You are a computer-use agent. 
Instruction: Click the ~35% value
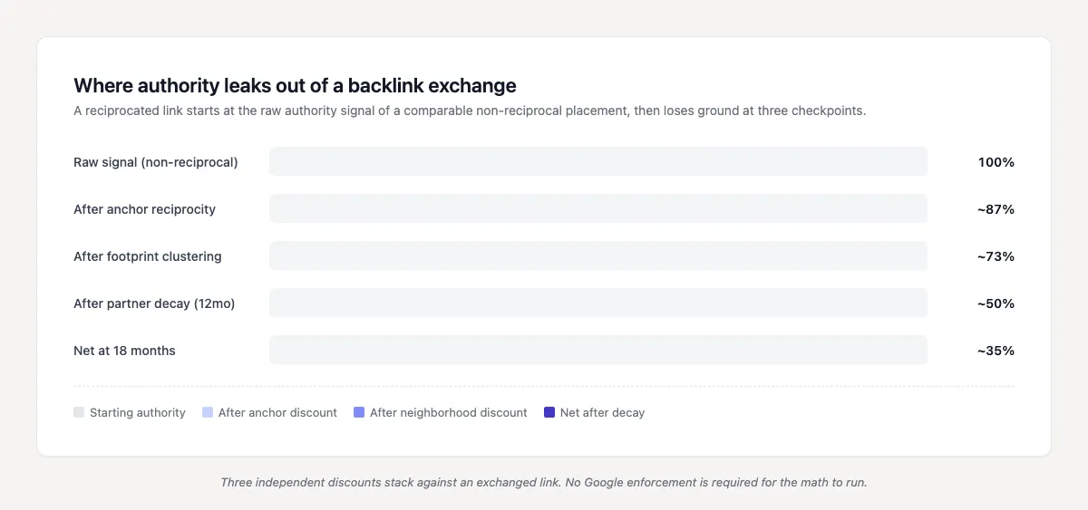[996, 351]
